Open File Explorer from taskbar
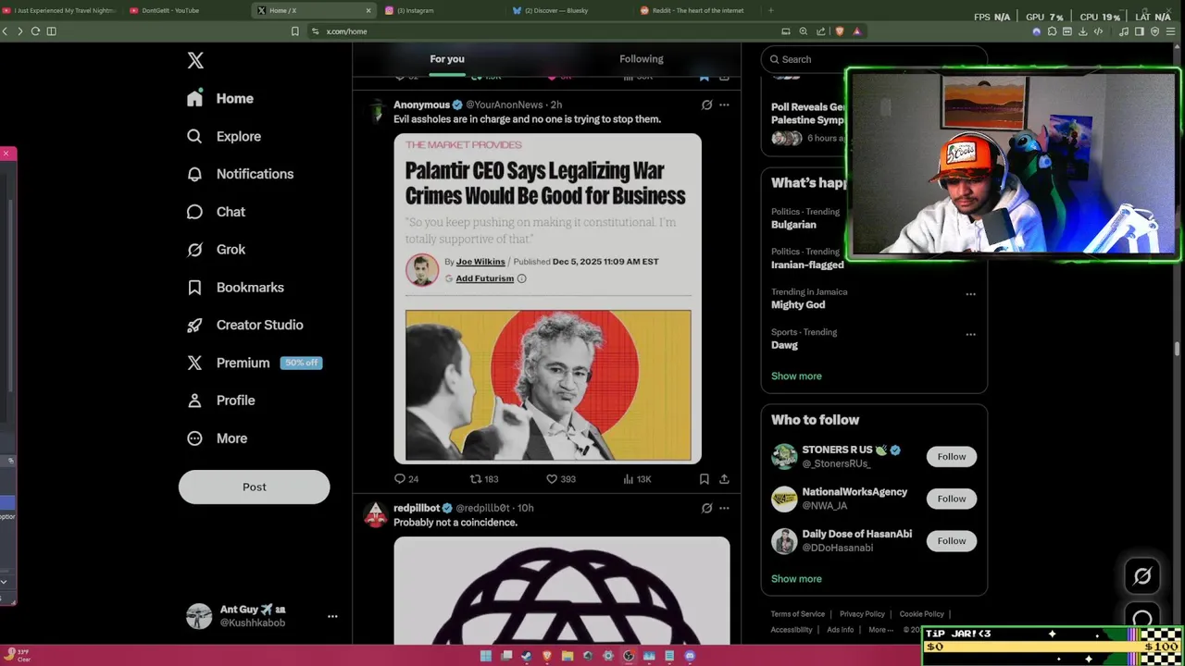Viewport: 1185px width, 666px height. point(568,656)
